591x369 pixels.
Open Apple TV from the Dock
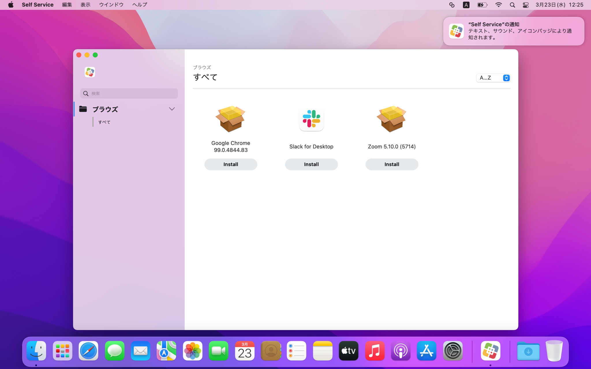point(349,351)
